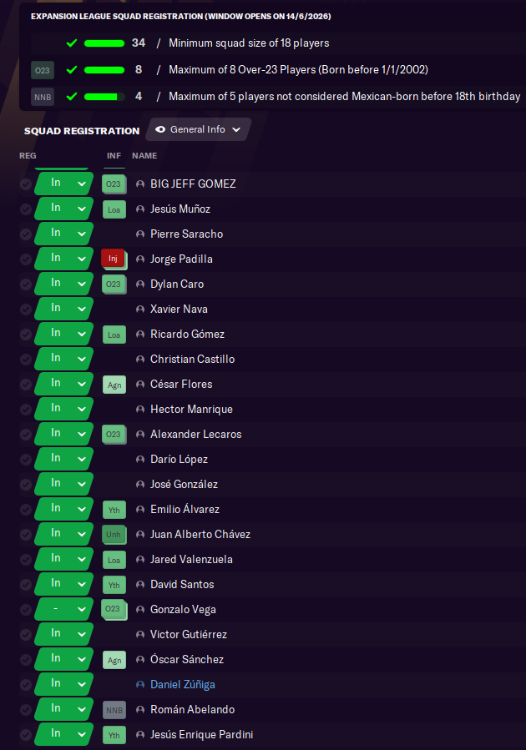
Task: Click the NNB rule badge at top
Action: [43, 97]
